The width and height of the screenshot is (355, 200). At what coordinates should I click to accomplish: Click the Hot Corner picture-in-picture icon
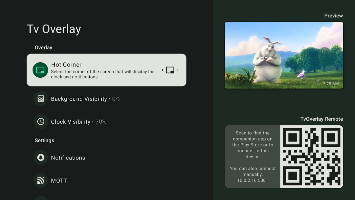pyautogui.click(x=40, y=70)
